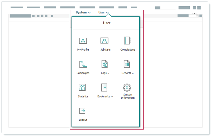Click the Job Lists text label
212x137 pixels.
coord(105,50)
